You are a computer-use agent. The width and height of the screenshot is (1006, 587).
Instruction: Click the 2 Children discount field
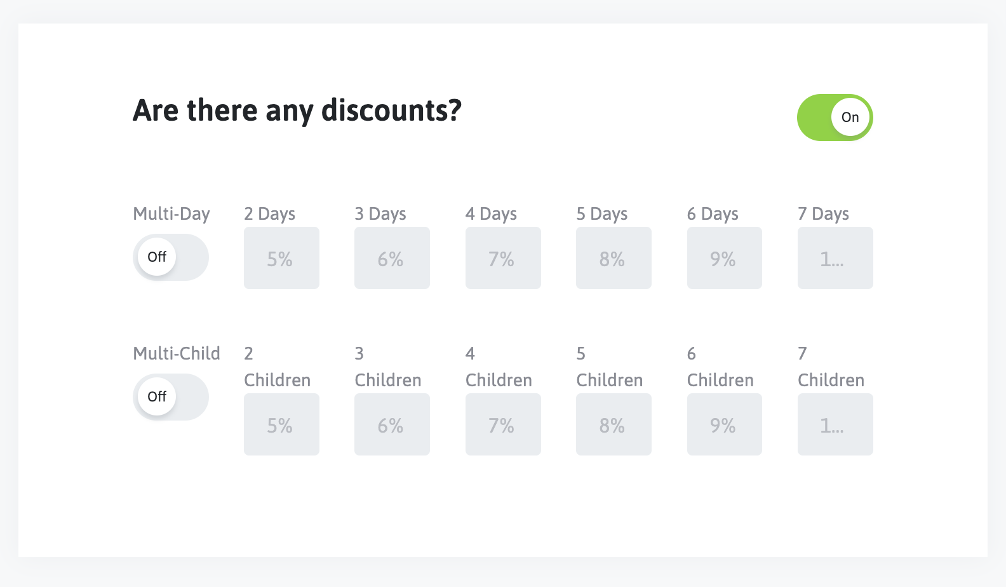click(x=281, y=424)
